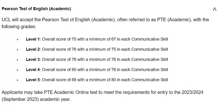Click the bullet point beside Level 5
This screenshot has height=109, width=219.
(18, 80)
